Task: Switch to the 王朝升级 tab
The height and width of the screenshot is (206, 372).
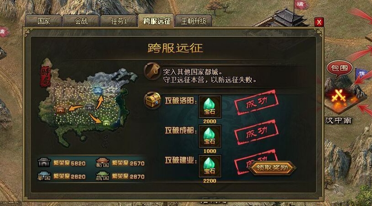Action: 194,21
